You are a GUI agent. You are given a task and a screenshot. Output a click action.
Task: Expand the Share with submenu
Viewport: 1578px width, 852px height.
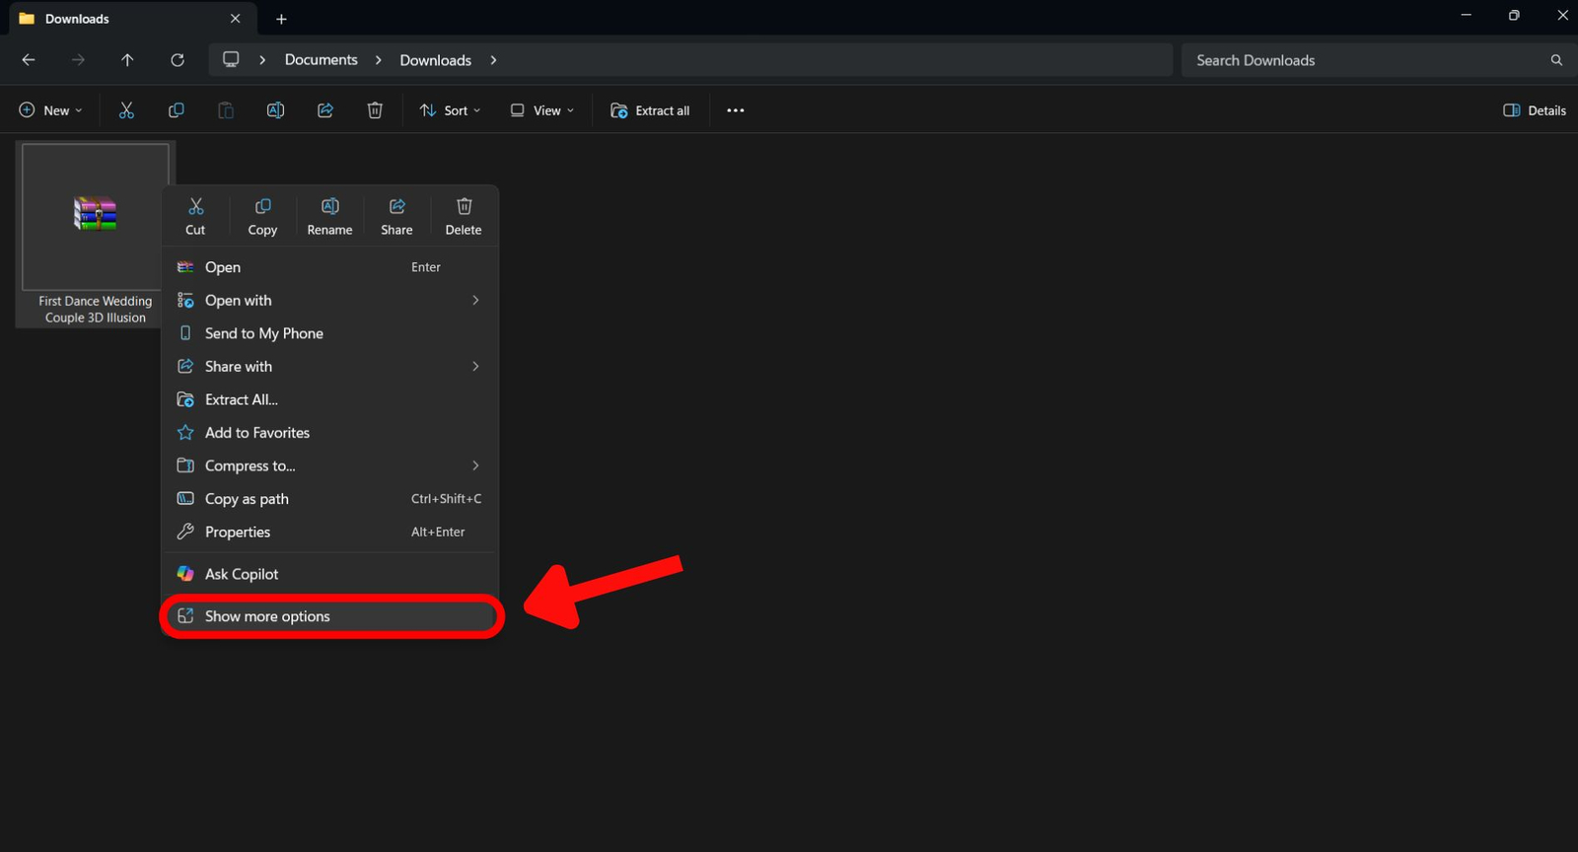pyautogui.click(x=330, y=367)
